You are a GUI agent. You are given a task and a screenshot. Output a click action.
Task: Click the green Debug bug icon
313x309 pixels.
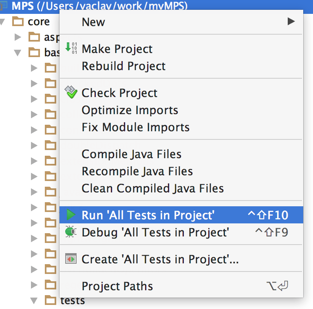(71, 232)
